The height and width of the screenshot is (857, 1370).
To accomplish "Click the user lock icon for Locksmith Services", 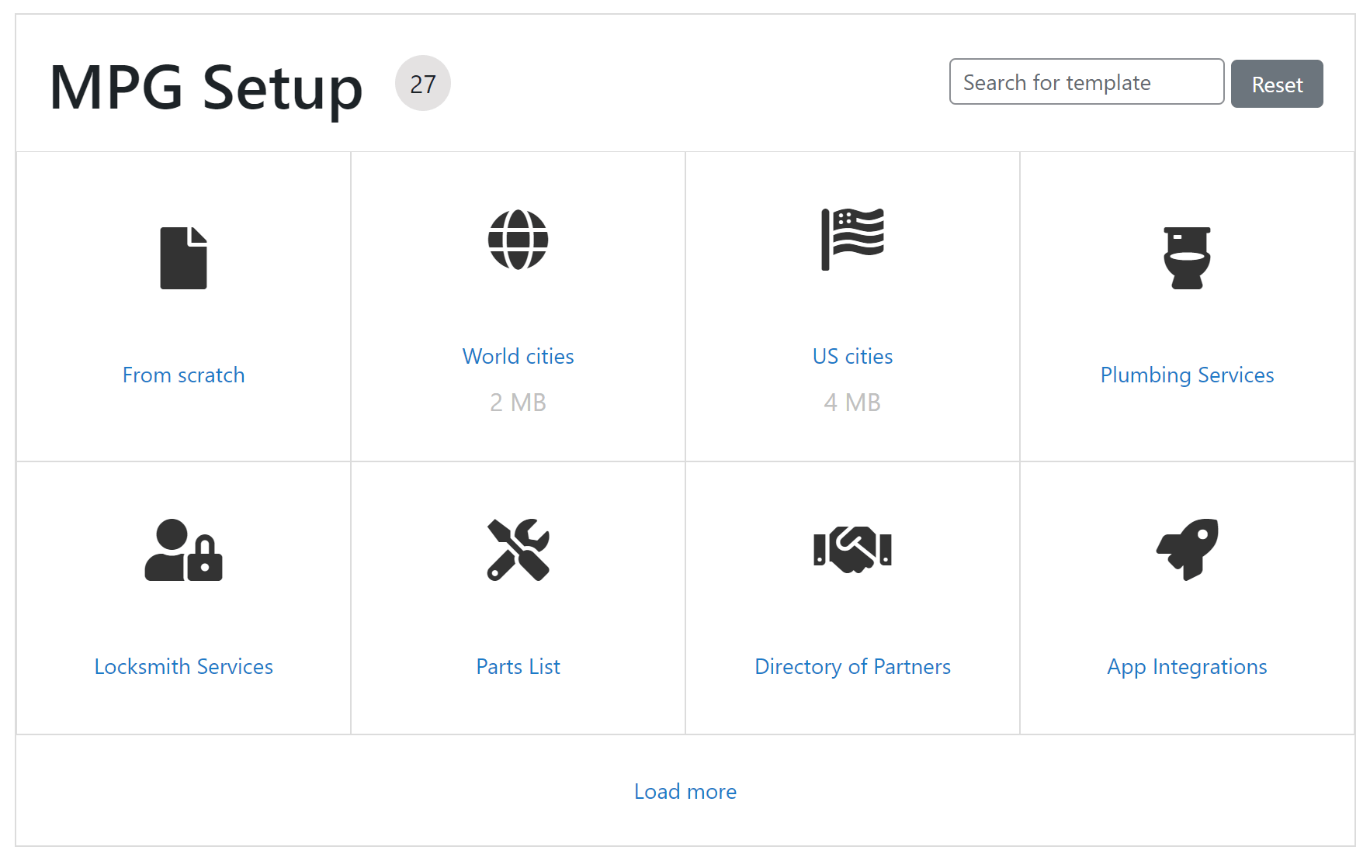I will point(183,550).
